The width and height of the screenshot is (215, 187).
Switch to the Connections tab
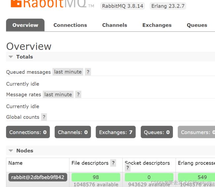point(70,25)
